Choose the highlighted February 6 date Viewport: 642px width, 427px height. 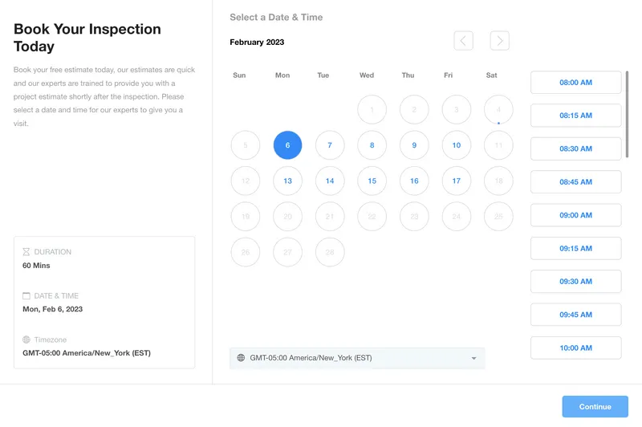287,145
